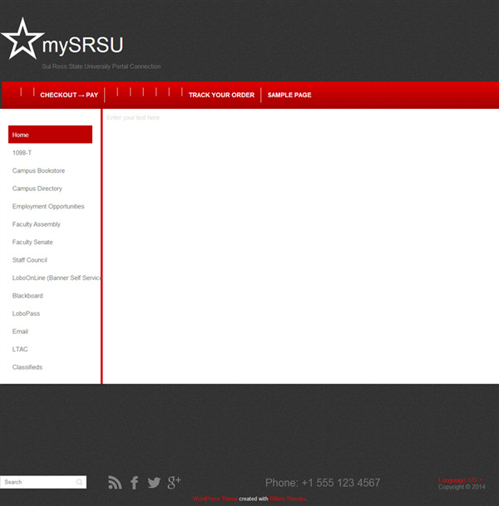Open the Facebook icon in footer

(x=135, y=483)
